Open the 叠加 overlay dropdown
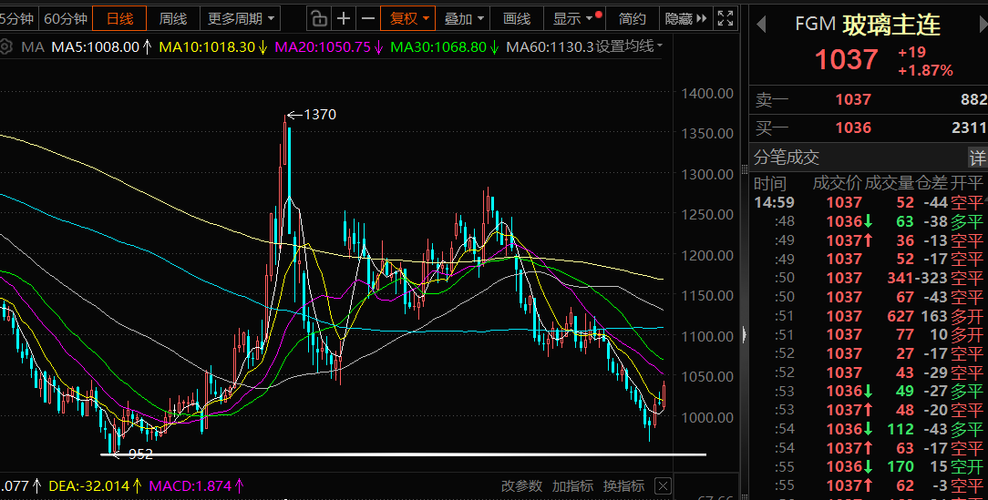 464,18
